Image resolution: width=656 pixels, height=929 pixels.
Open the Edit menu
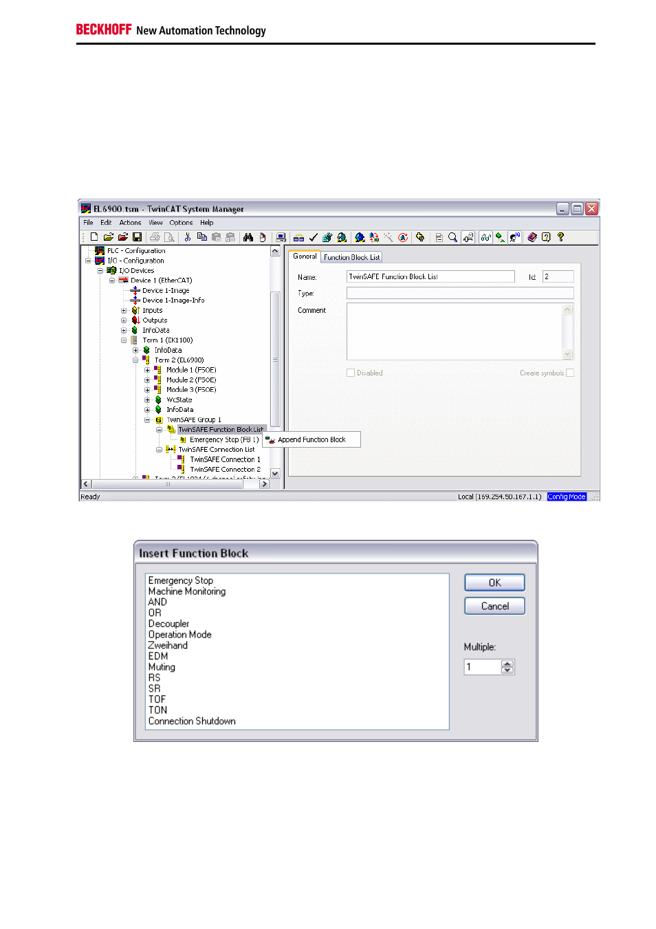point(106,223)
